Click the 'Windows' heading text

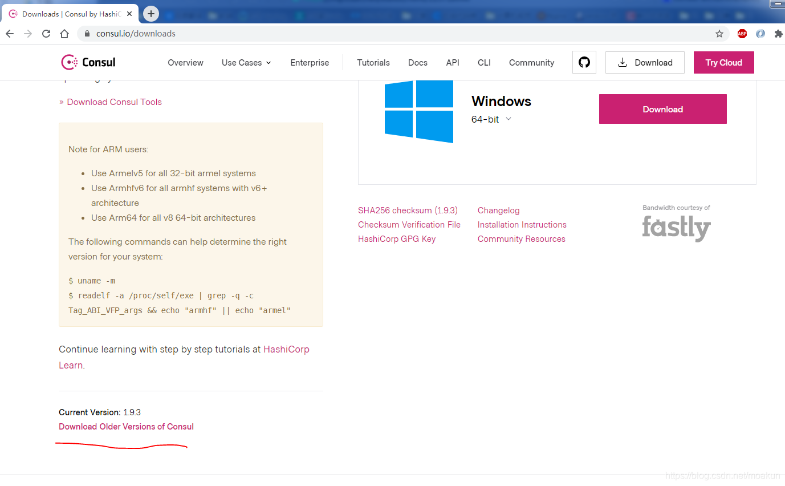tap(501, 102)
